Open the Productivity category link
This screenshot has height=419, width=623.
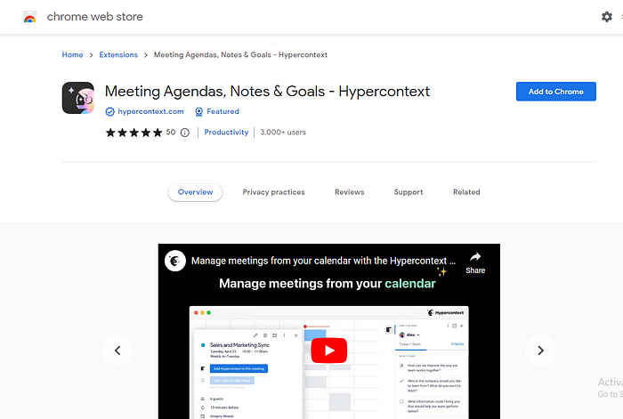pyautogui.click(x=226, y=133)
